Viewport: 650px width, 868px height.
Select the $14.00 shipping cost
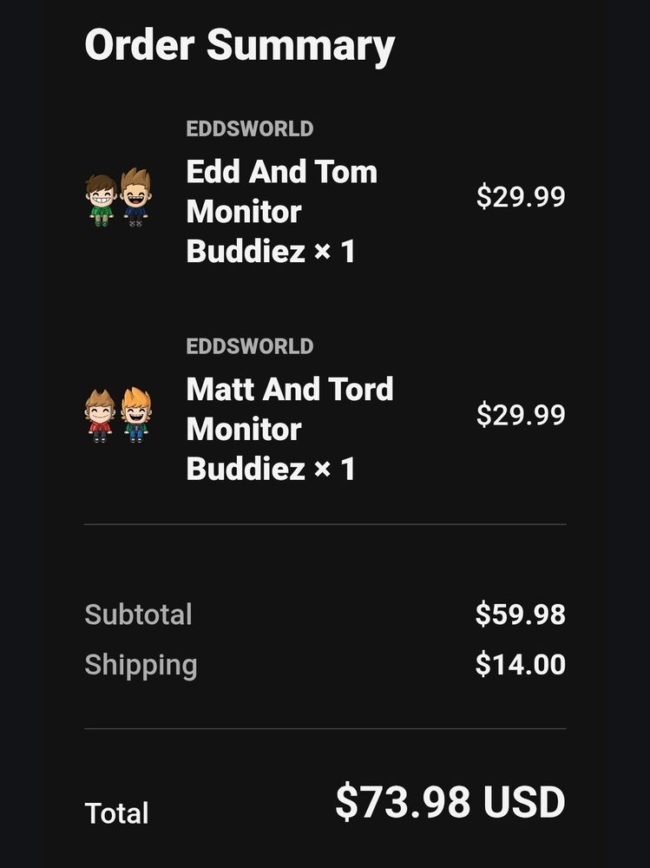tap(520, 665)
